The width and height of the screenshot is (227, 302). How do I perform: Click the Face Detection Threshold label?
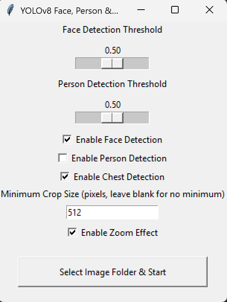point(112,30)
